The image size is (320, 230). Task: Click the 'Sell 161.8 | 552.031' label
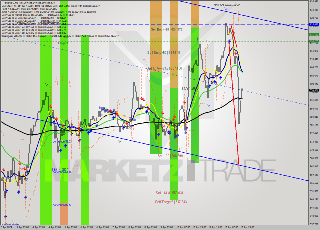(x=169, y=193)
